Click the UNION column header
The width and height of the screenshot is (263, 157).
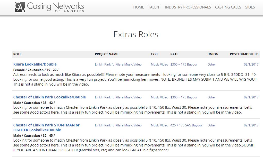[213, 54]
